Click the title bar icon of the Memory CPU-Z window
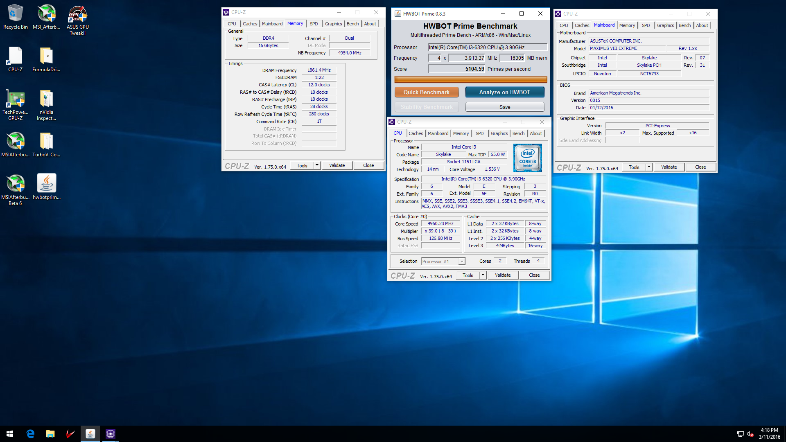786x442 pixels. click(226, 12)
